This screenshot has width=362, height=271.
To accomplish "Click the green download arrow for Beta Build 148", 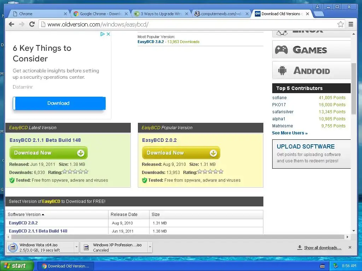I will point(81,153).
